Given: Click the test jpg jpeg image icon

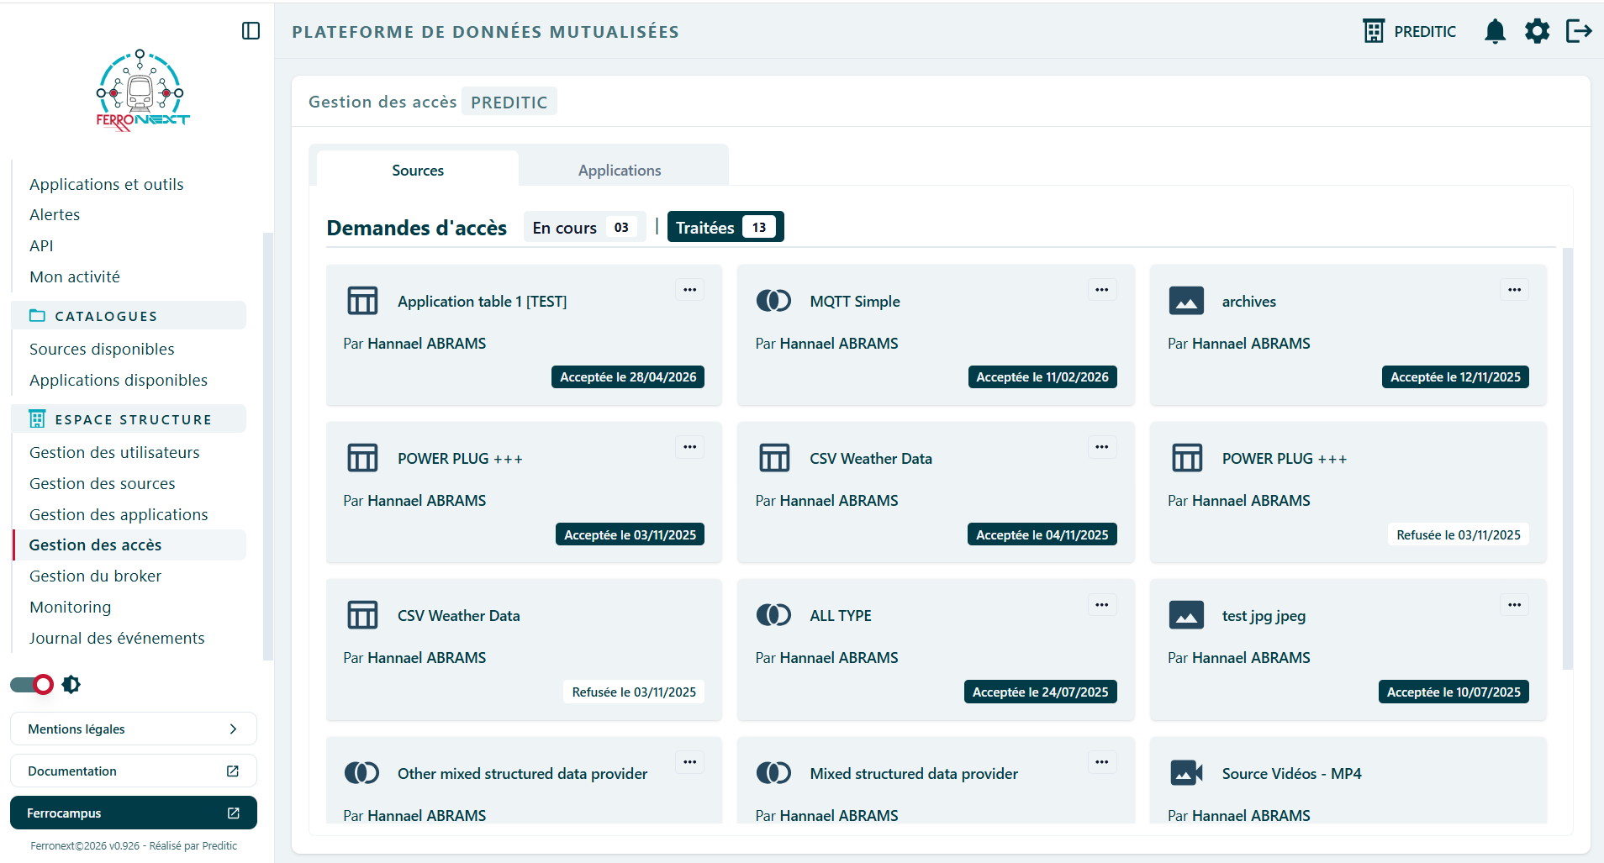Looking at the screenshot, I should (x=1186, y=615).
